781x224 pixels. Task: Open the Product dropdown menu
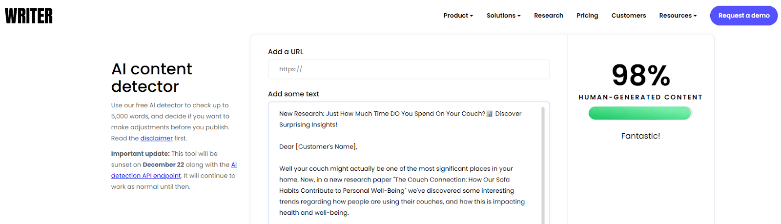point(458,16)
